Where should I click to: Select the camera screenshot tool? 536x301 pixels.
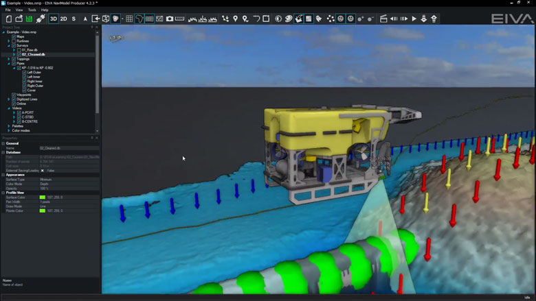(x=170, y=19)
